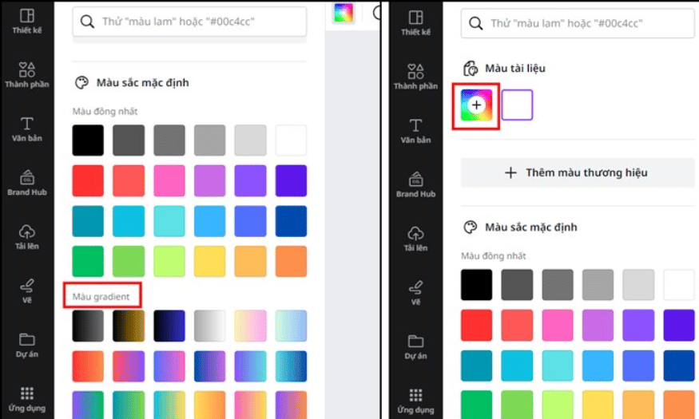This screenshot has height=419, width=699.
Task: Choose dark gray swatch below Thêm màu thương hiệu
Action: pos(517,285)
